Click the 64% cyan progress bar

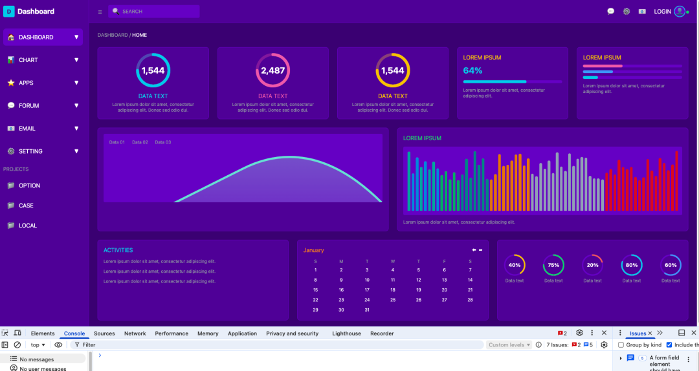pos(494,81)
